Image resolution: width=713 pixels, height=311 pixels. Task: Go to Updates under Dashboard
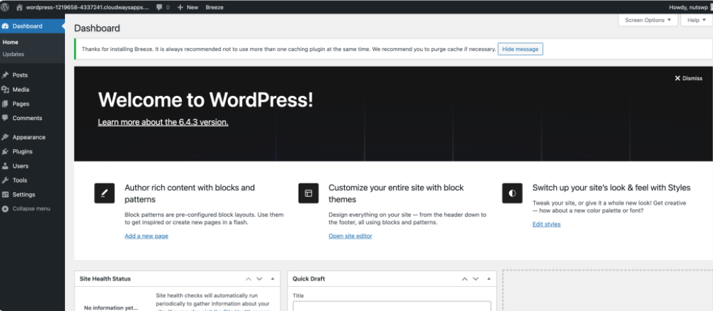point(13,54)
